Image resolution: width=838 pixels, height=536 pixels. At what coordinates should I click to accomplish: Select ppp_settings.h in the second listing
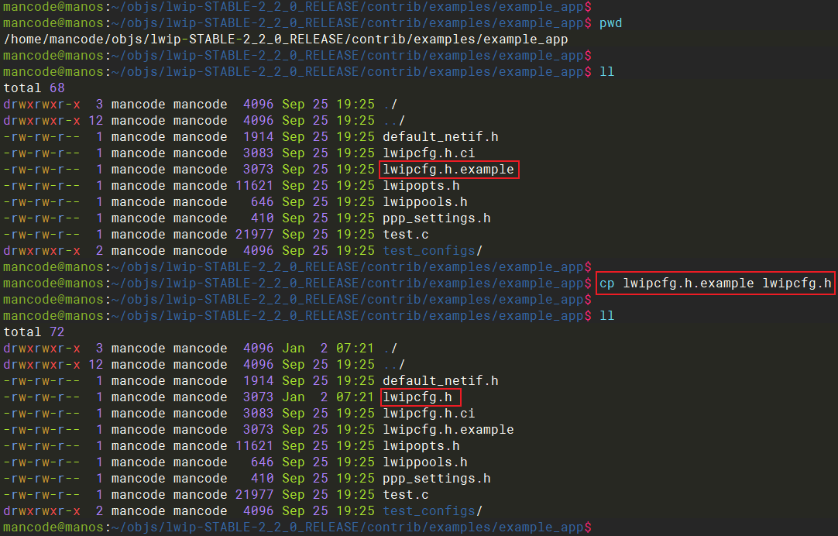pos(436,479)
